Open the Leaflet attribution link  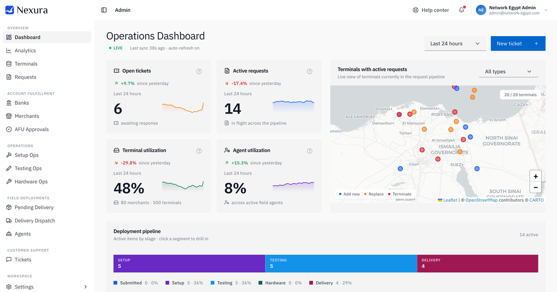click(x=447, y=200)
